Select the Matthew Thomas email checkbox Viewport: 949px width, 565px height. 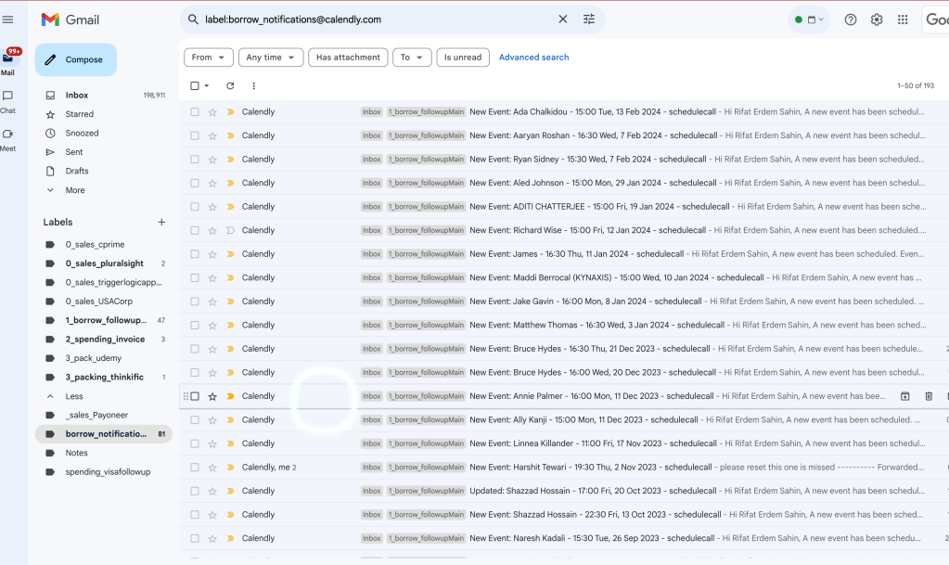coord(194,326)
